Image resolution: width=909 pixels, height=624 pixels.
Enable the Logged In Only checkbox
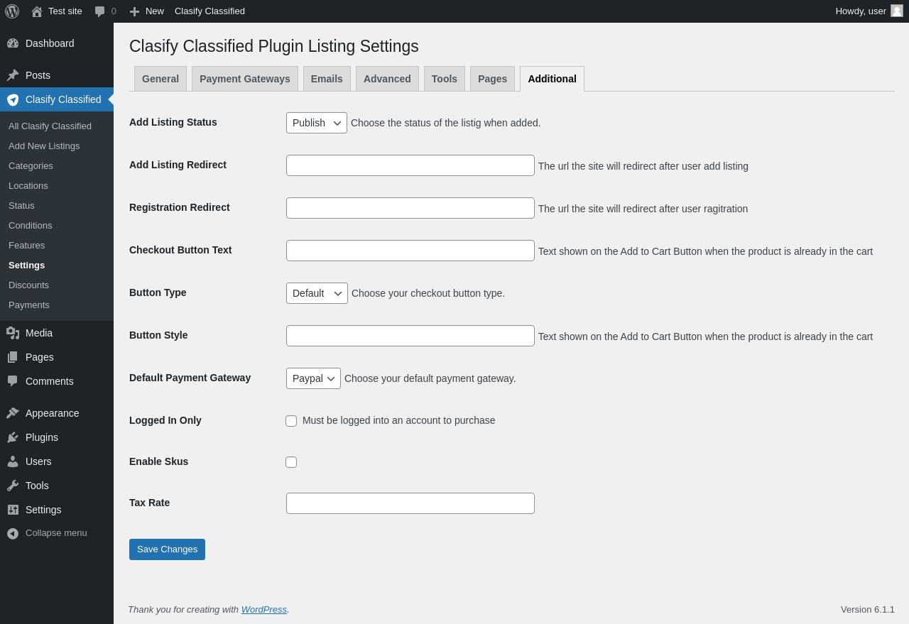(x=291, y=421)
